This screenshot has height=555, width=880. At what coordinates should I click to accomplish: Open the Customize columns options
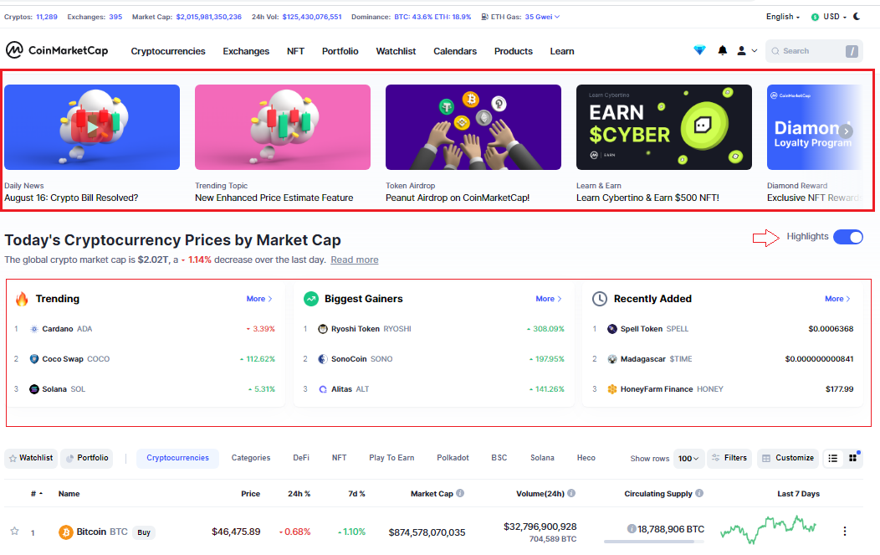pos(788,459)
